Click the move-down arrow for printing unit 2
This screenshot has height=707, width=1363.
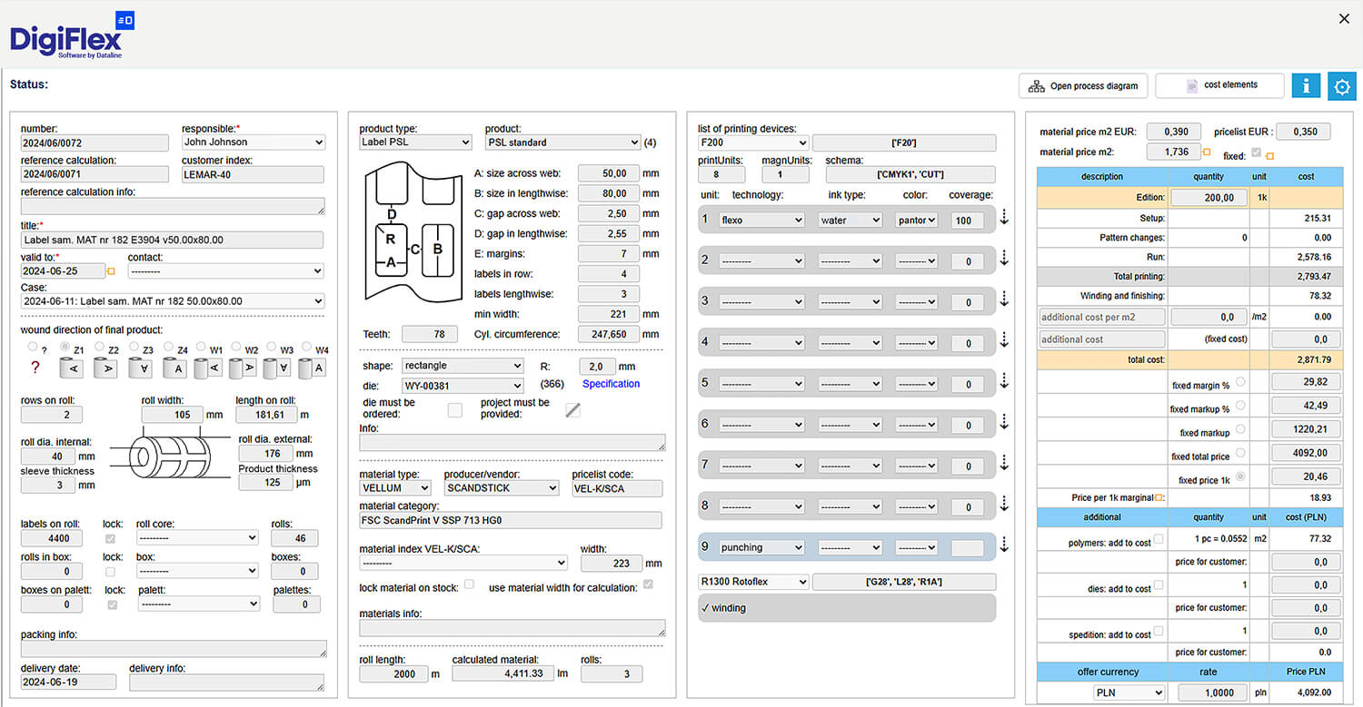[1004, 259]
